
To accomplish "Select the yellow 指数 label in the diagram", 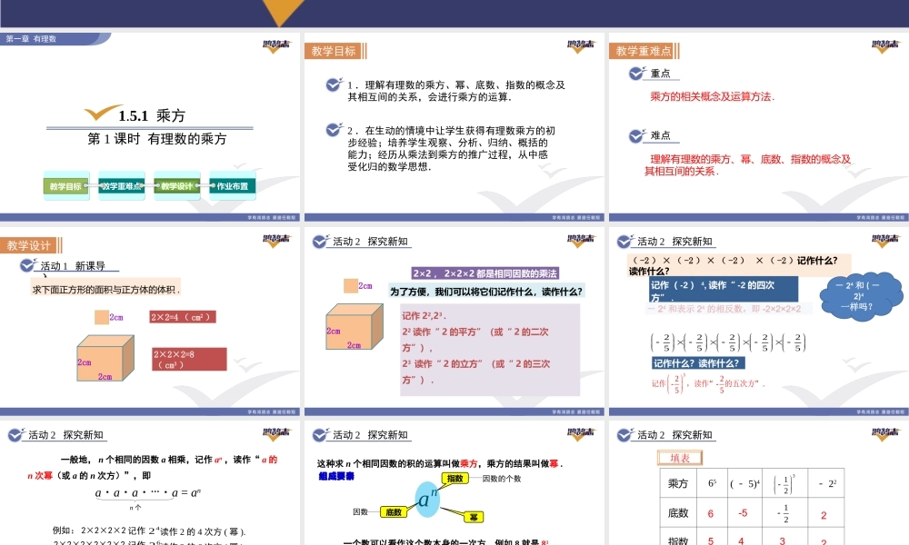I will click(x=454, y=478).
